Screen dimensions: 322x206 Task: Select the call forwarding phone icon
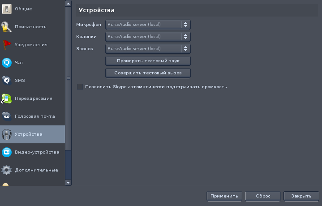pos(6,99)
